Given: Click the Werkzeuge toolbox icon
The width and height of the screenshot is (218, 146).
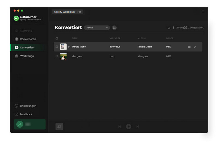Looking at the screenshot, I should tap(17, 56).
